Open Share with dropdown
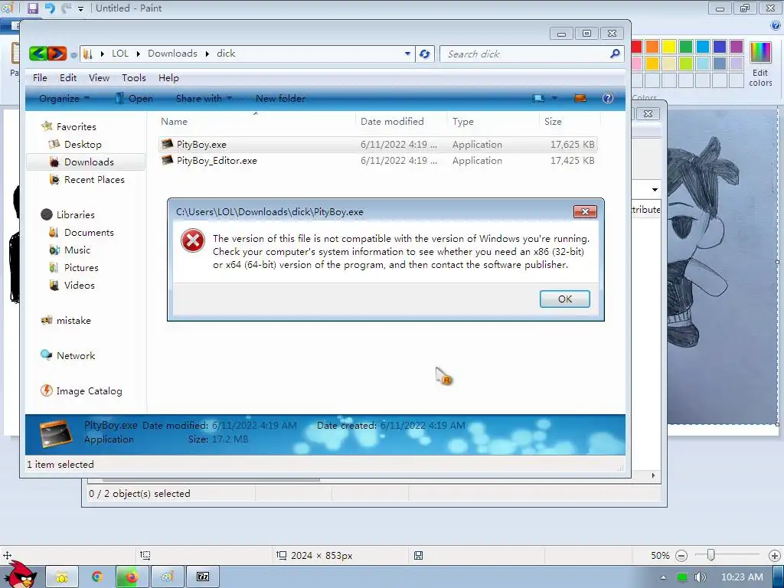This screenshot has width=784, height=588. point(204,99)
